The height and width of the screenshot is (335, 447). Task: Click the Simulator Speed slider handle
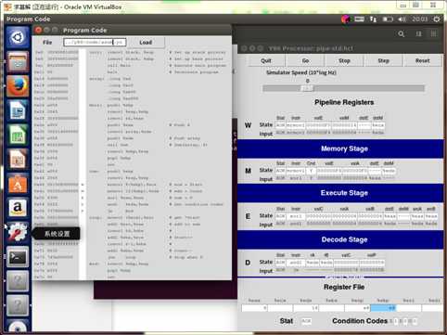pyautogui.click(x=307, y=88)
